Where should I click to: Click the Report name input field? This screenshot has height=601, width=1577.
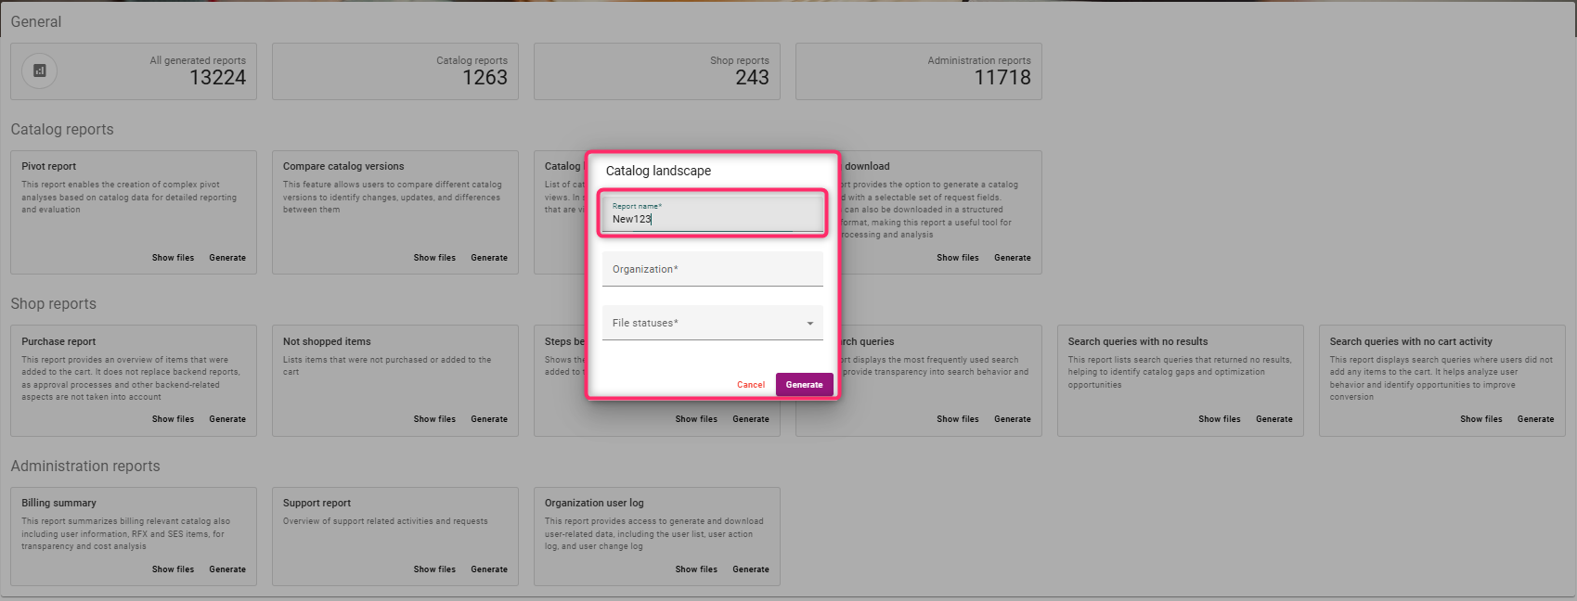(x=712, y=219)
